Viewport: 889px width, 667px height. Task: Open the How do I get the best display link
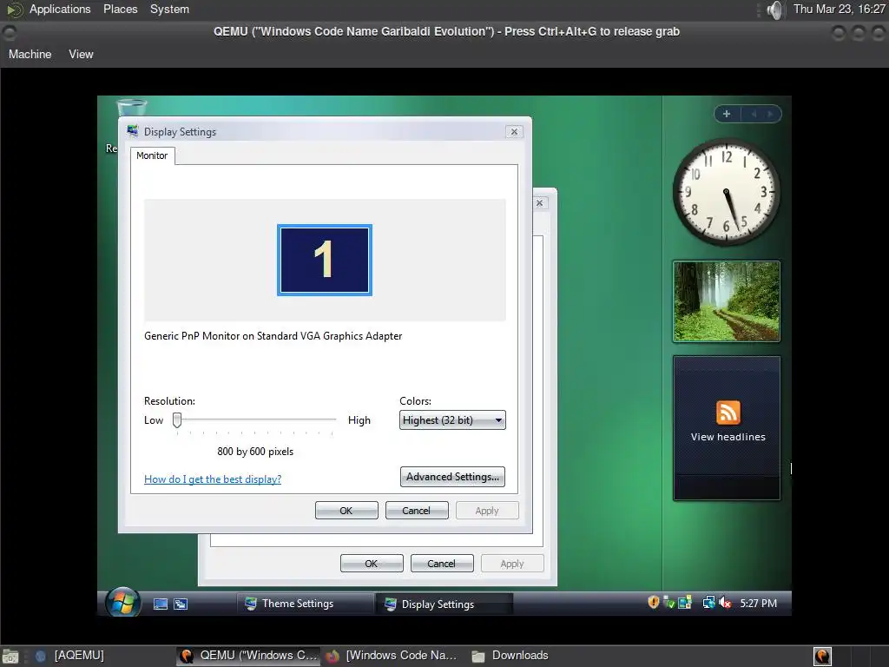(213, 479)
